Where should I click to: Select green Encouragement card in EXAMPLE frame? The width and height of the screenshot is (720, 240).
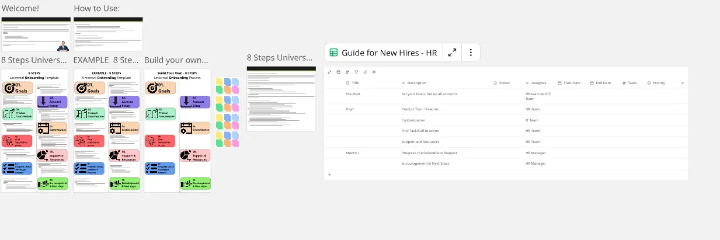[x=124, y=183]
